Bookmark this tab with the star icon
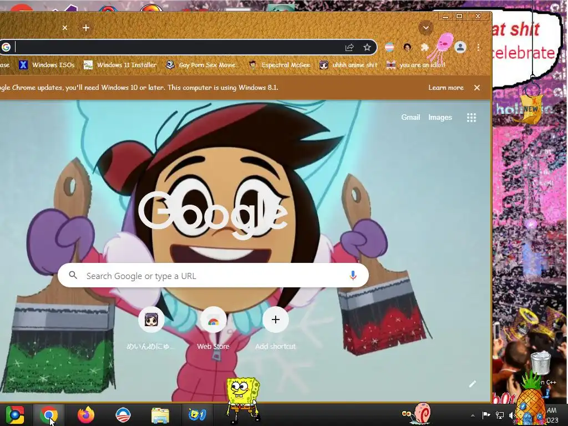Image resolution: width=568 pixels, height=426 pixels. pos(367,48)
